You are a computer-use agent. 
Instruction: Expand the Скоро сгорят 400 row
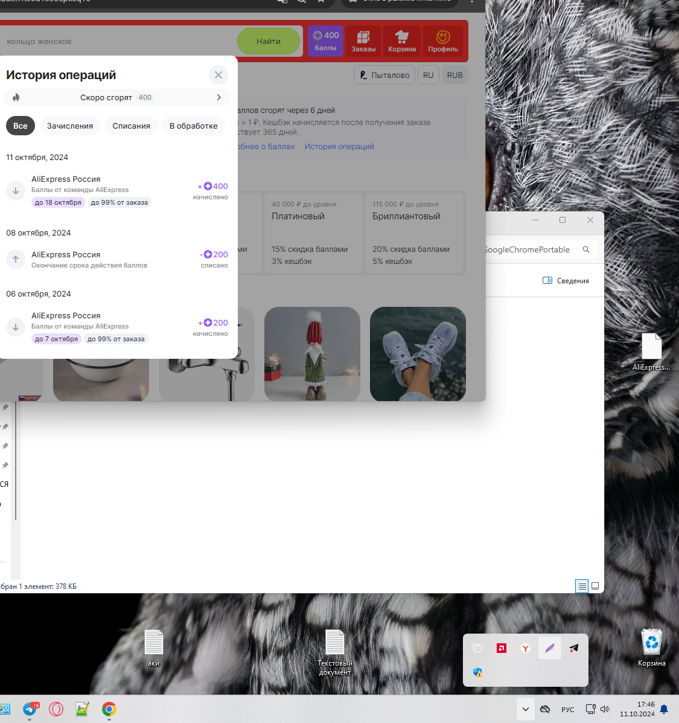(x=116, y=97)
